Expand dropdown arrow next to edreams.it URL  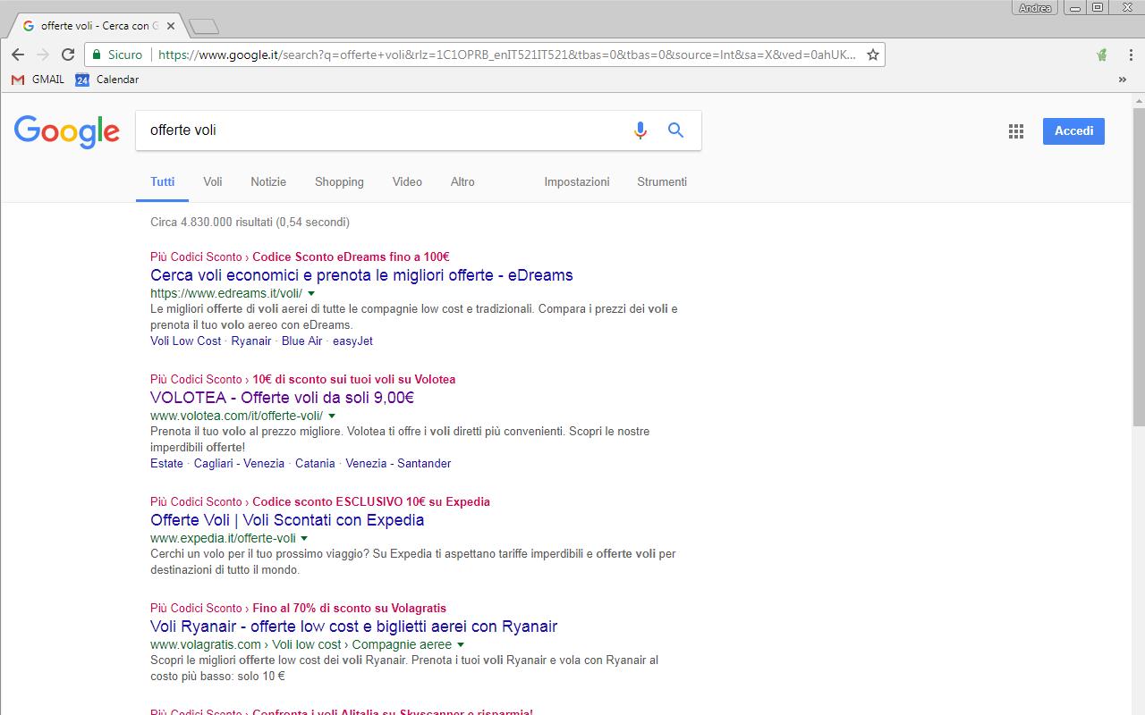coord(311,293)
